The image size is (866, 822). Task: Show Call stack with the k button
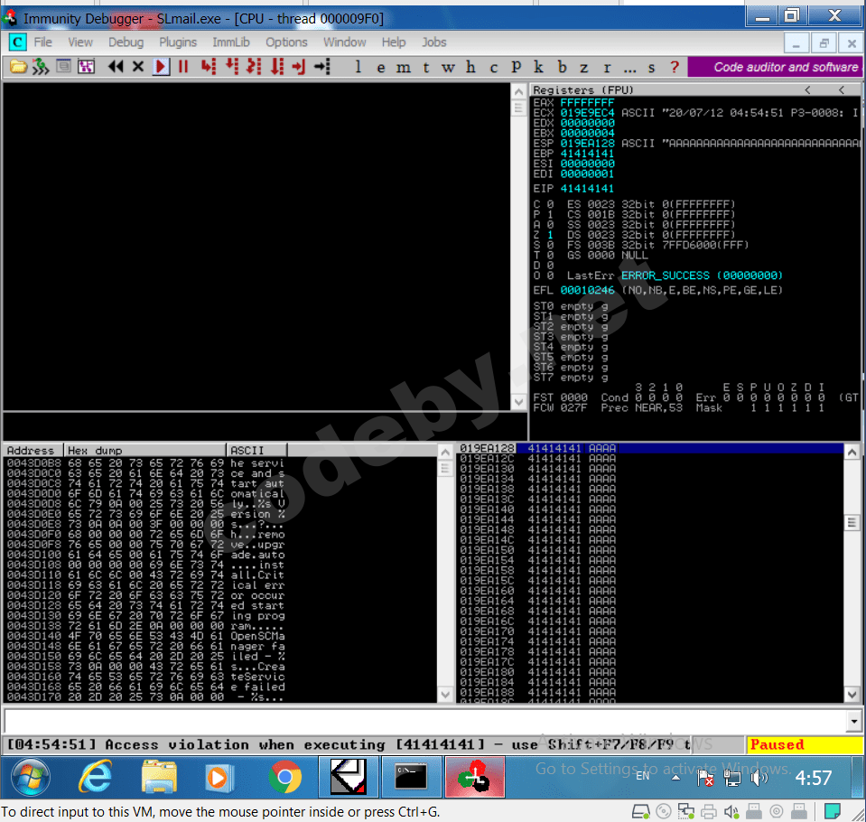tap(538, 67)
